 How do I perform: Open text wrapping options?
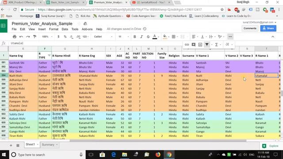coord(211,37)
